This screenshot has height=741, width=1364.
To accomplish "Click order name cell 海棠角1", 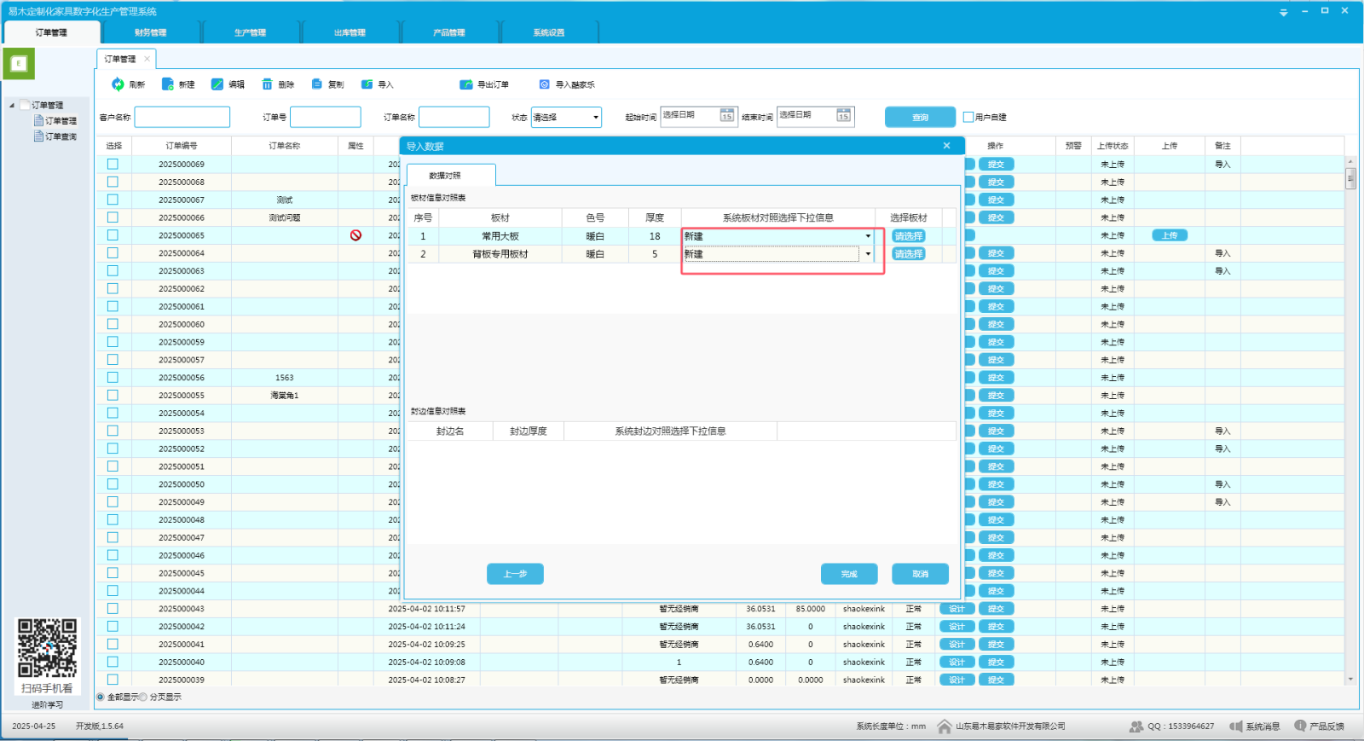I will [285, 395].
